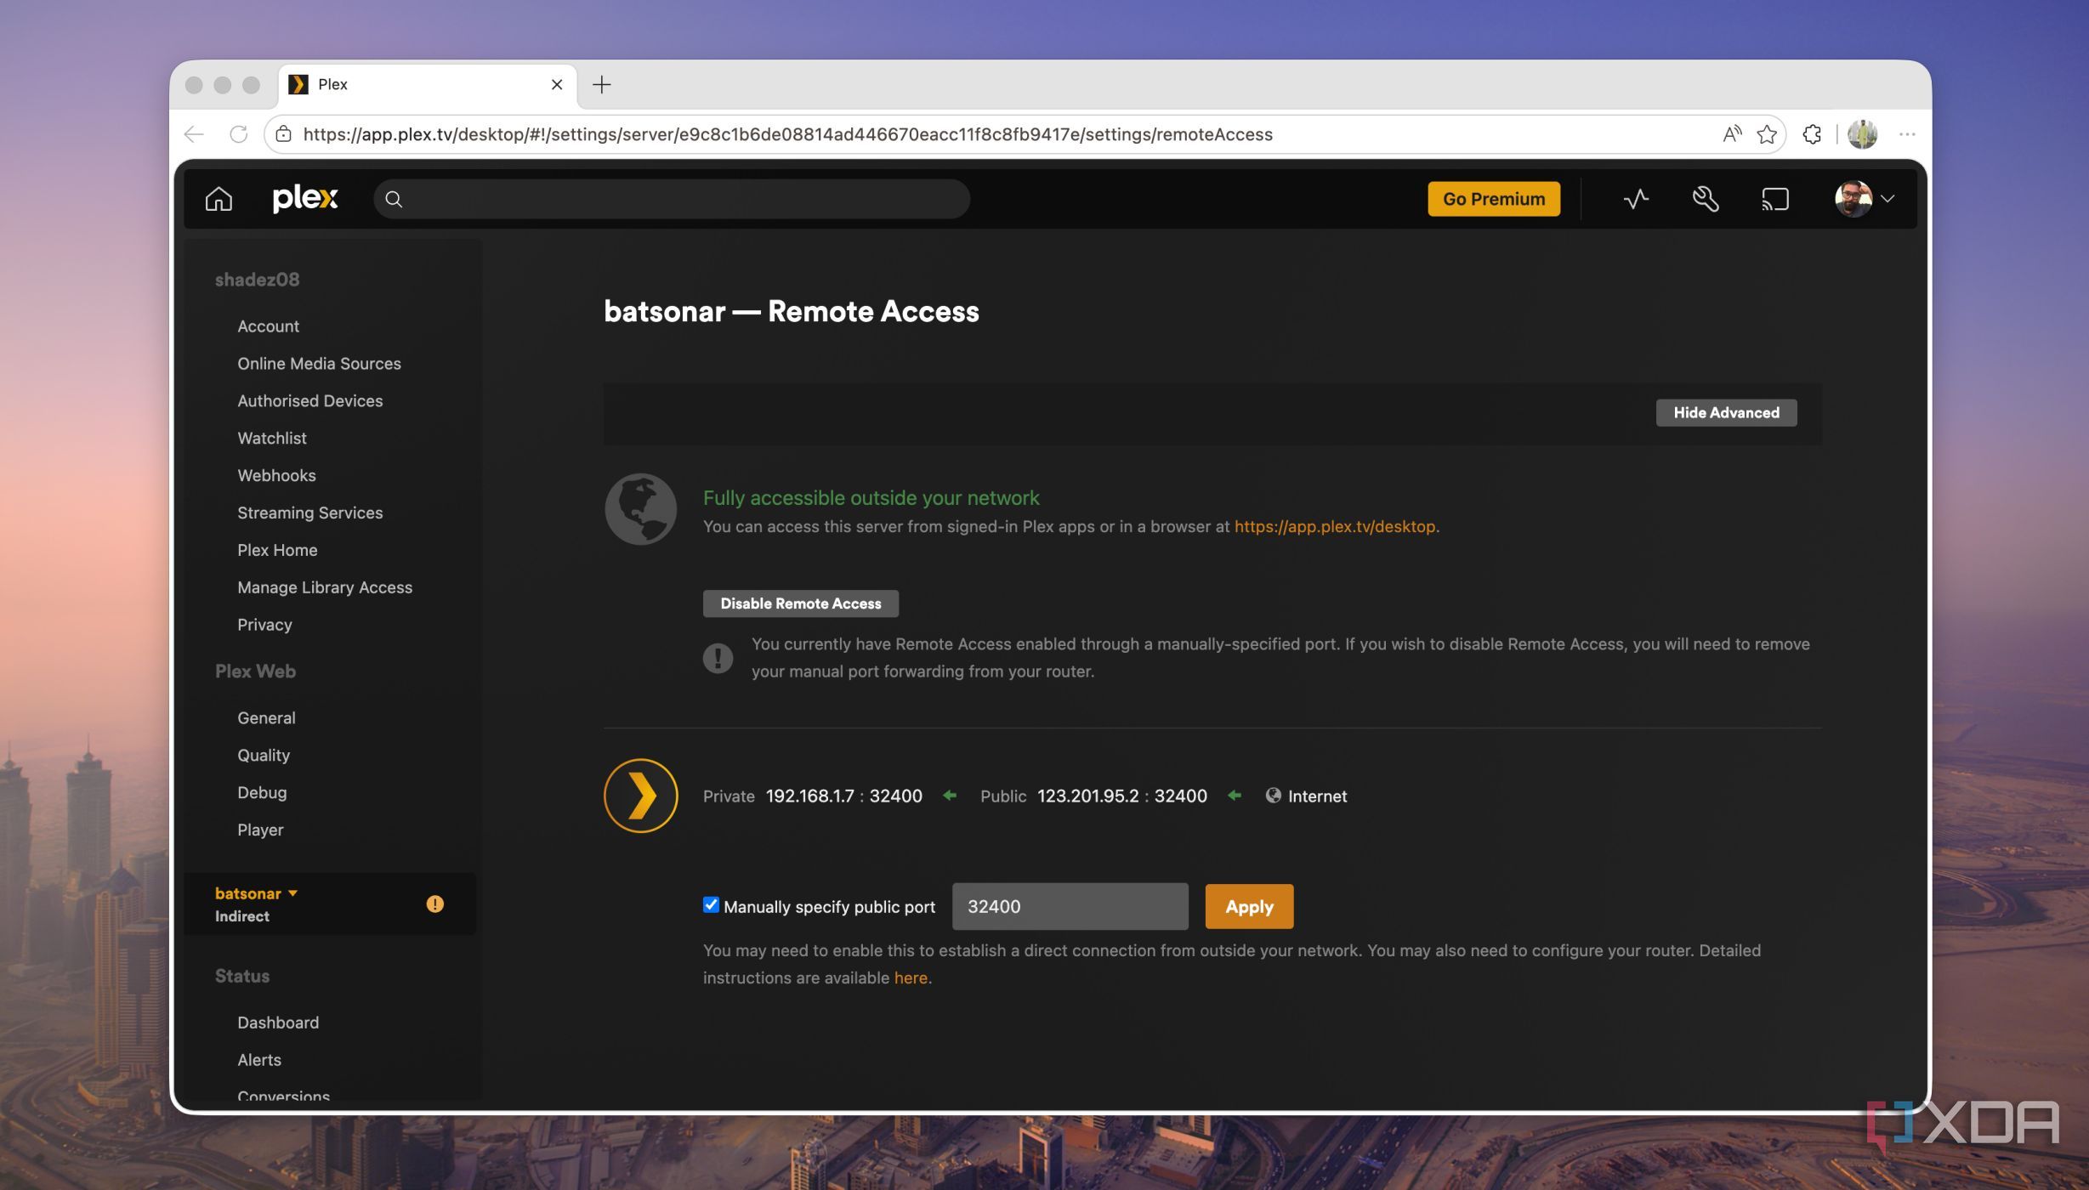2089x1190 pixels.
Task: Click the browser back arrow
Action: 194,134
